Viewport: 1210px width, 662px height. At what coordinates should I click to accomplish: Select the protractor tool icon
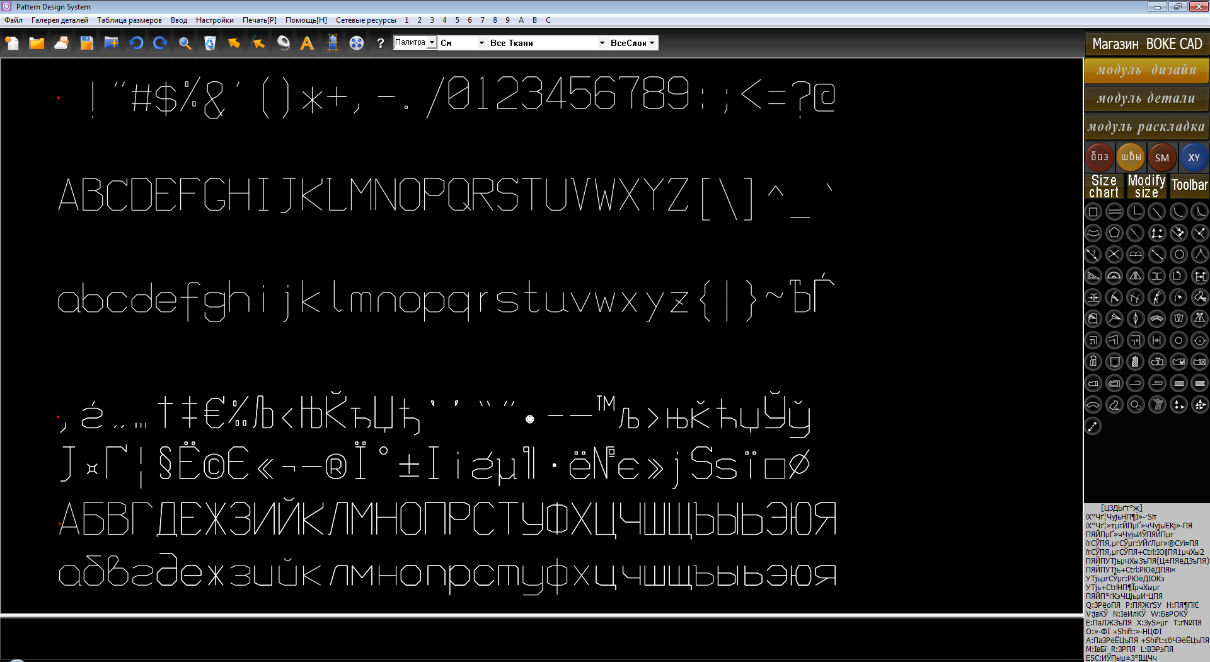pos(1115,276)
